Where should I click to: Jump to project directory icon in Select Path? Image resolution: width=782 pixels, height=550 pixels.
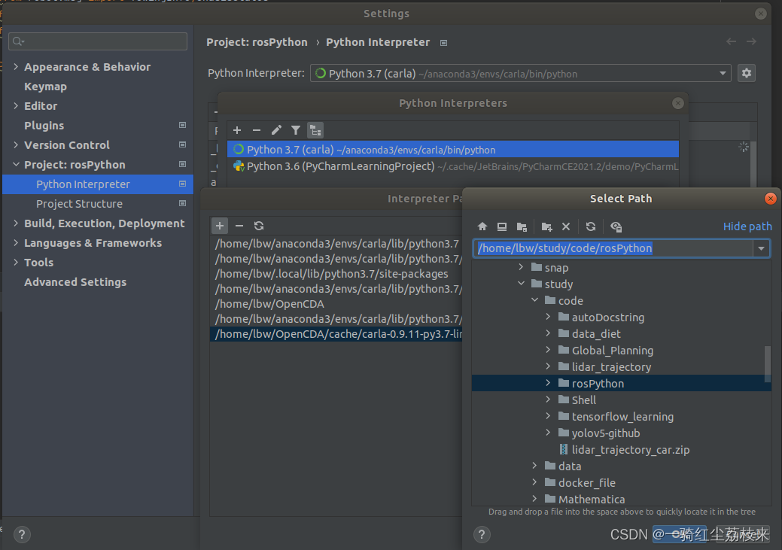pyautogui.click(x=522, y=227)
